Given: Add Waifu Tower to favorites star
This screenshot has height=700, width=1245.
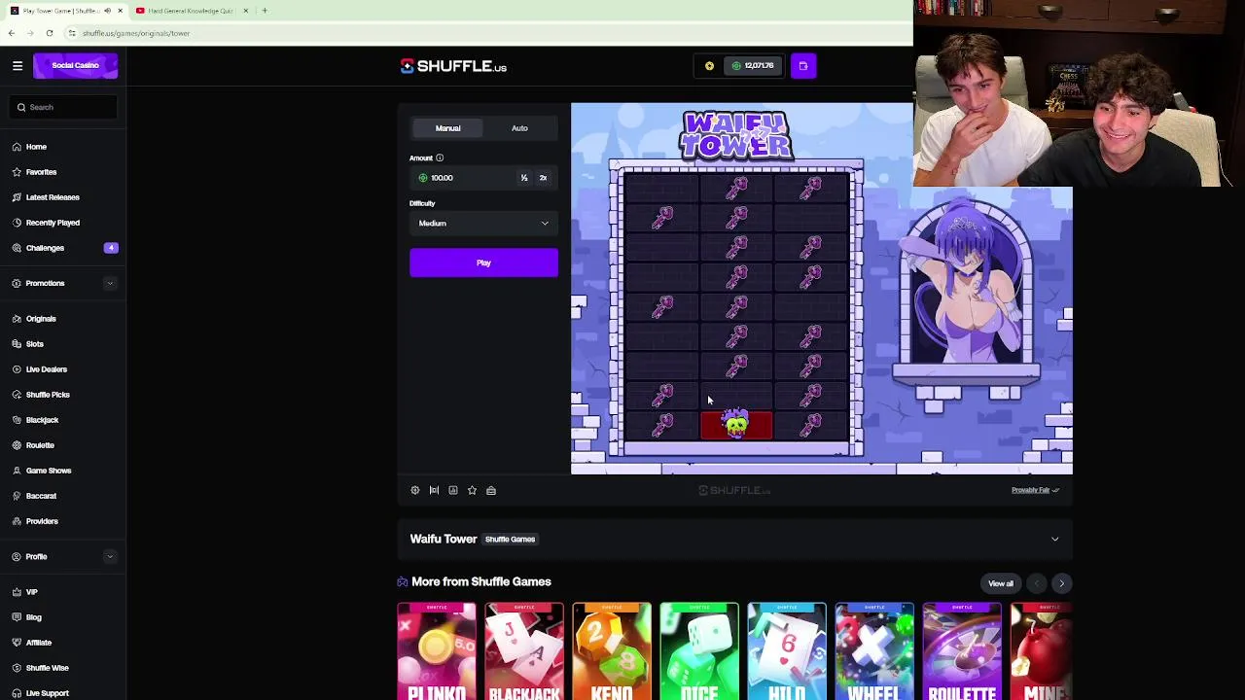Looking at the screenshot, I should point(472,491).
